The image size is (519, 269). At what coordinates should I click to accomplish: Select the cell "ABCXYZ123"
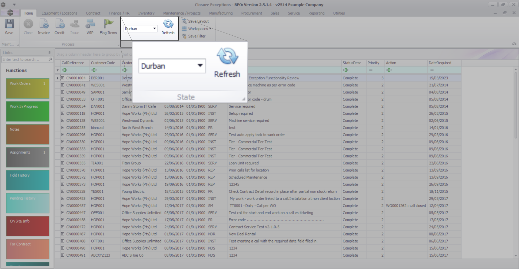(105, 255)
